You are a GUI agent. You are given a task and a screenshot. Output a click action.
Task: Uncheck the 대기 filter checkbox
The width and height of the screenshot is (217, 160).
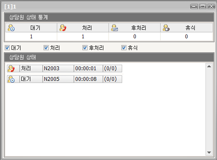click(x=7, y=48)
